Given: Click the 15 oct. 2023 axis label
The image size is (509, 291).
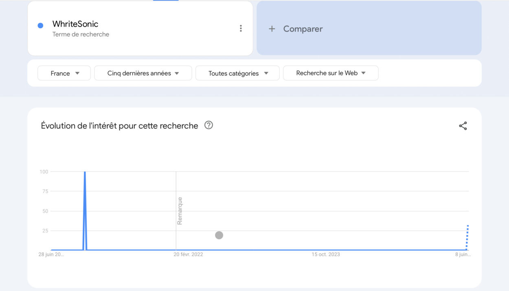Looking at the screenshot, I should click(x=326, y=254).
